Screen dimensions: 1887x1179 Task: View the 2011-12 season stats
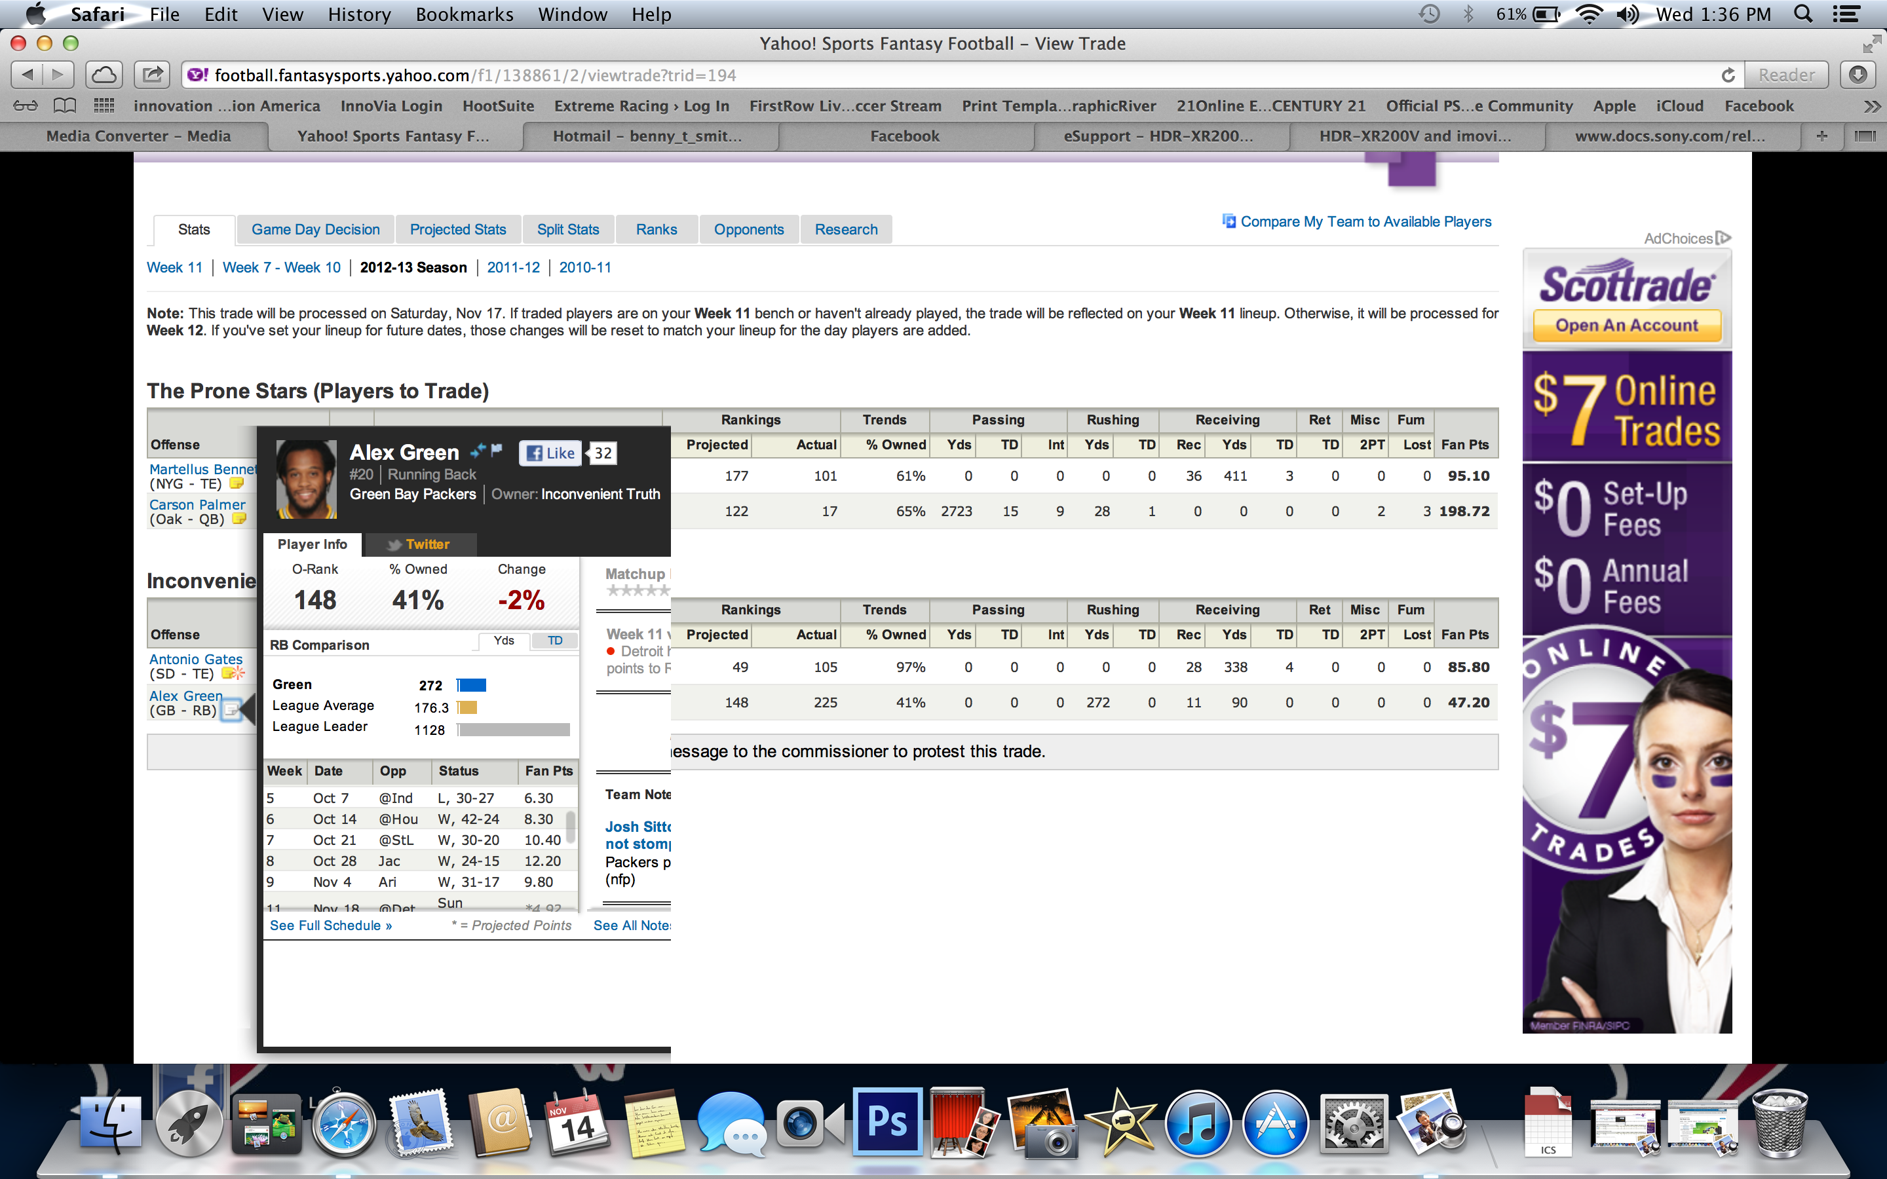tap(513, 267)
